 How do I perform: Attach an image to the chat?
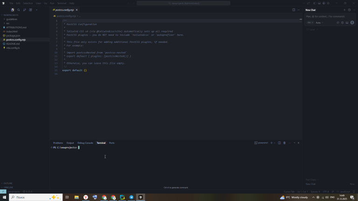pyautogui.click(x=347, y=22)
